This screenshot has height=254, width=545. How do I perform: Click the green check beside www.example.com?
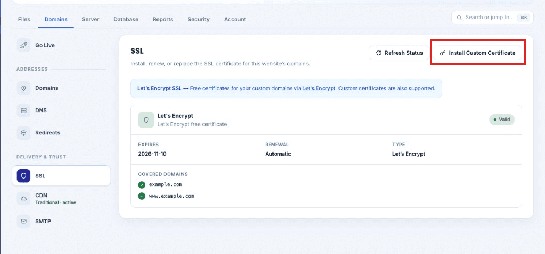[142, 196]
